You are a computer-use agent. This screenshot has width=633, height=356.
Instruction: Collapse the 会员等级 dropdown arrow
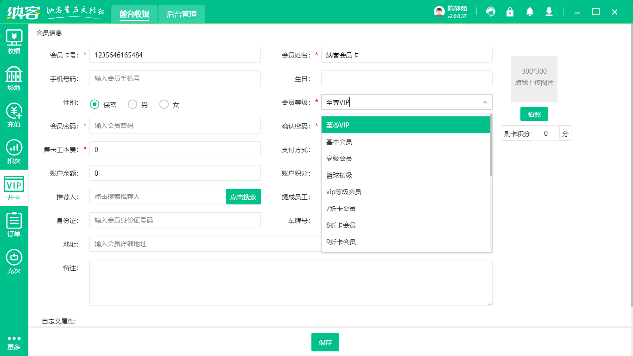pyautogui.click(x=485, y=102)
